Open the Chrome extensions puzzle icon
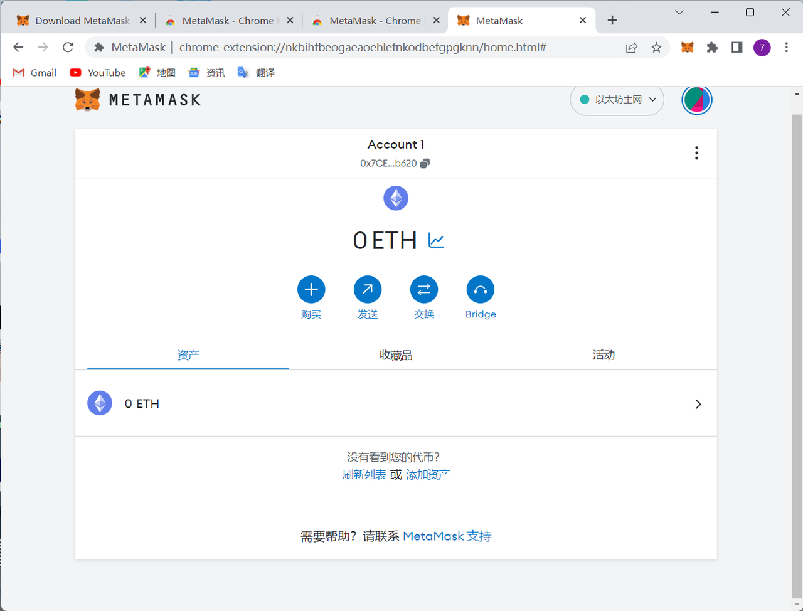 (712, 48)
